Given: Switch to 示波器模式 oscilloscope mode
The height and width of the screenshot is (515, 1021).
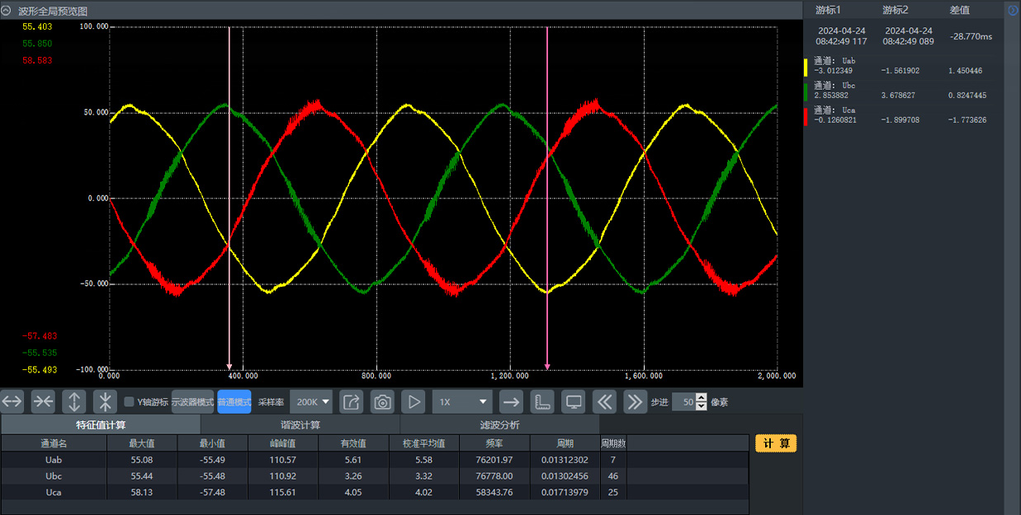Looking at the screenshot, I should (x=192, y=402).
